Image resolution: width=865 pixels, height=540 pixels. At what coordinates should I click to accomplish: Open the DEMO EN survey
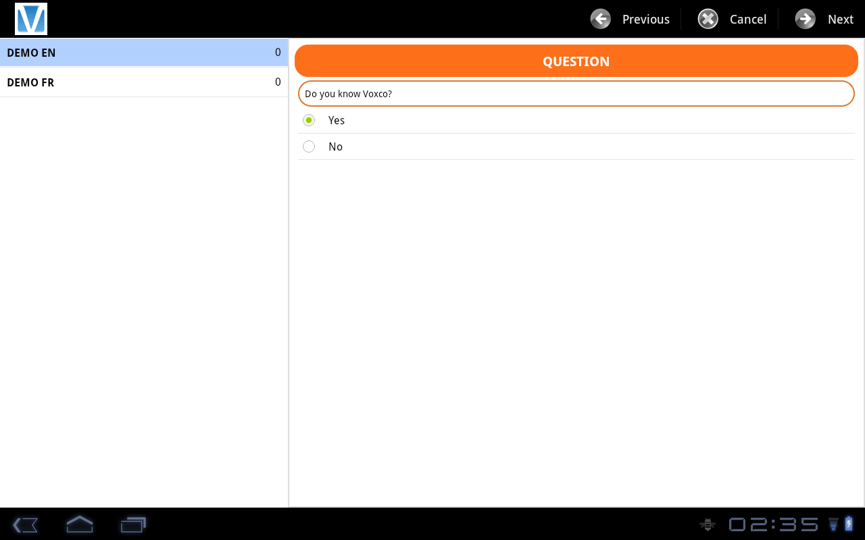(144, 53)
